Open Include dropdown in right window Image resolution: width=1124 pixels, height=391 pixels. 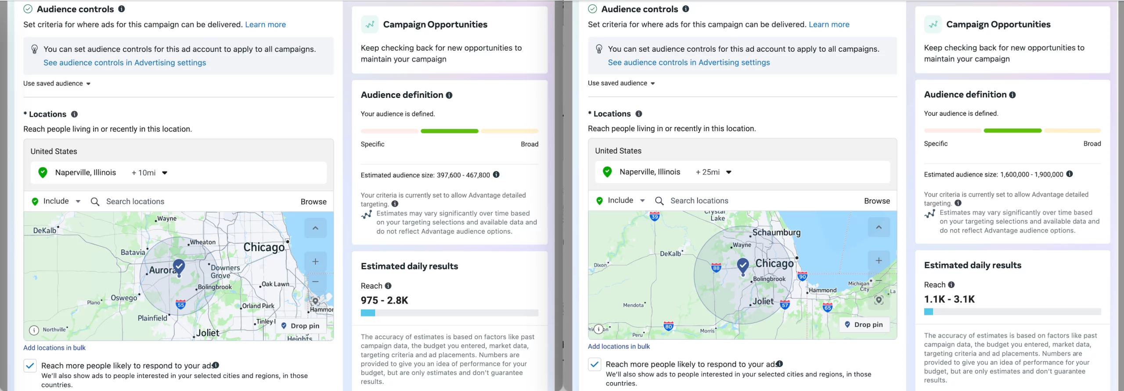[x=621, y=200]
